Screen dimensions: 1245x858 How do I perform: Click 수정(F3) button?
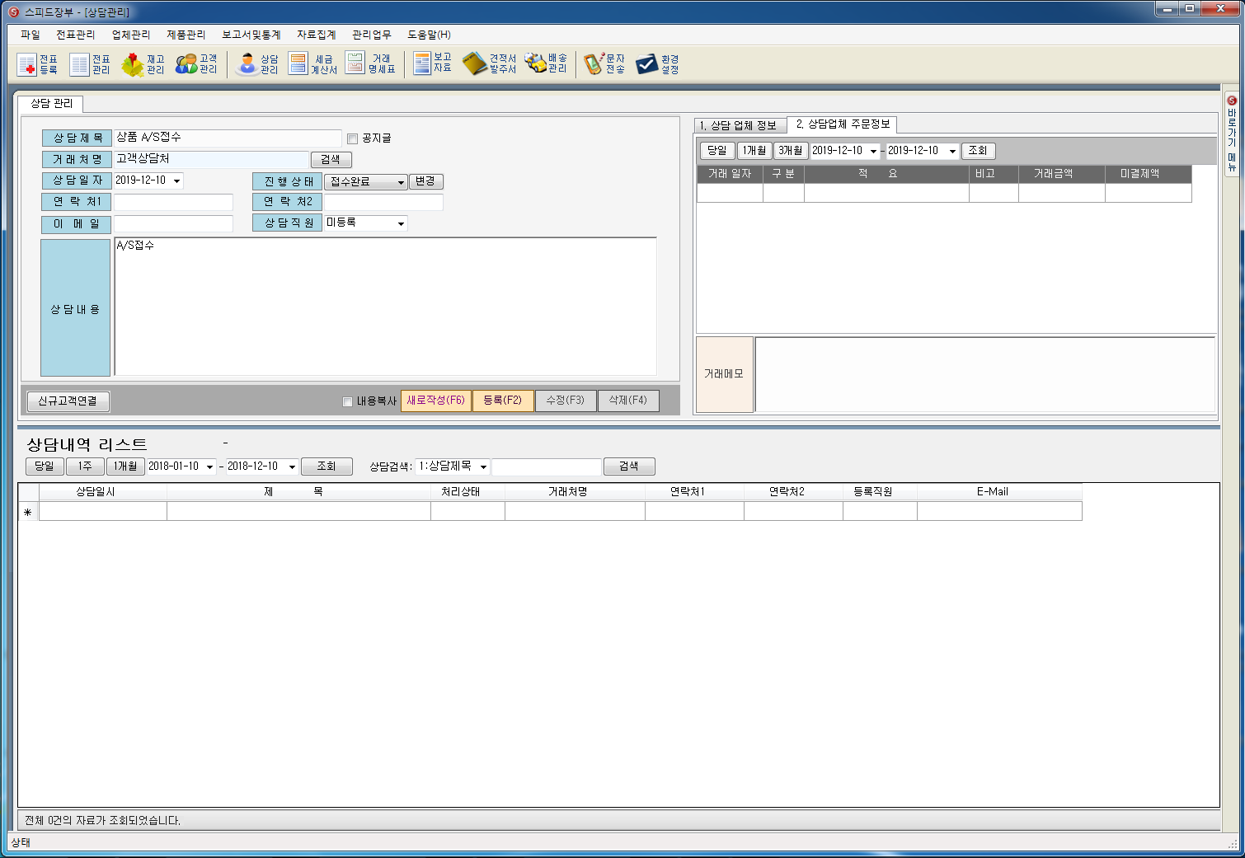(x=566, y=401)
